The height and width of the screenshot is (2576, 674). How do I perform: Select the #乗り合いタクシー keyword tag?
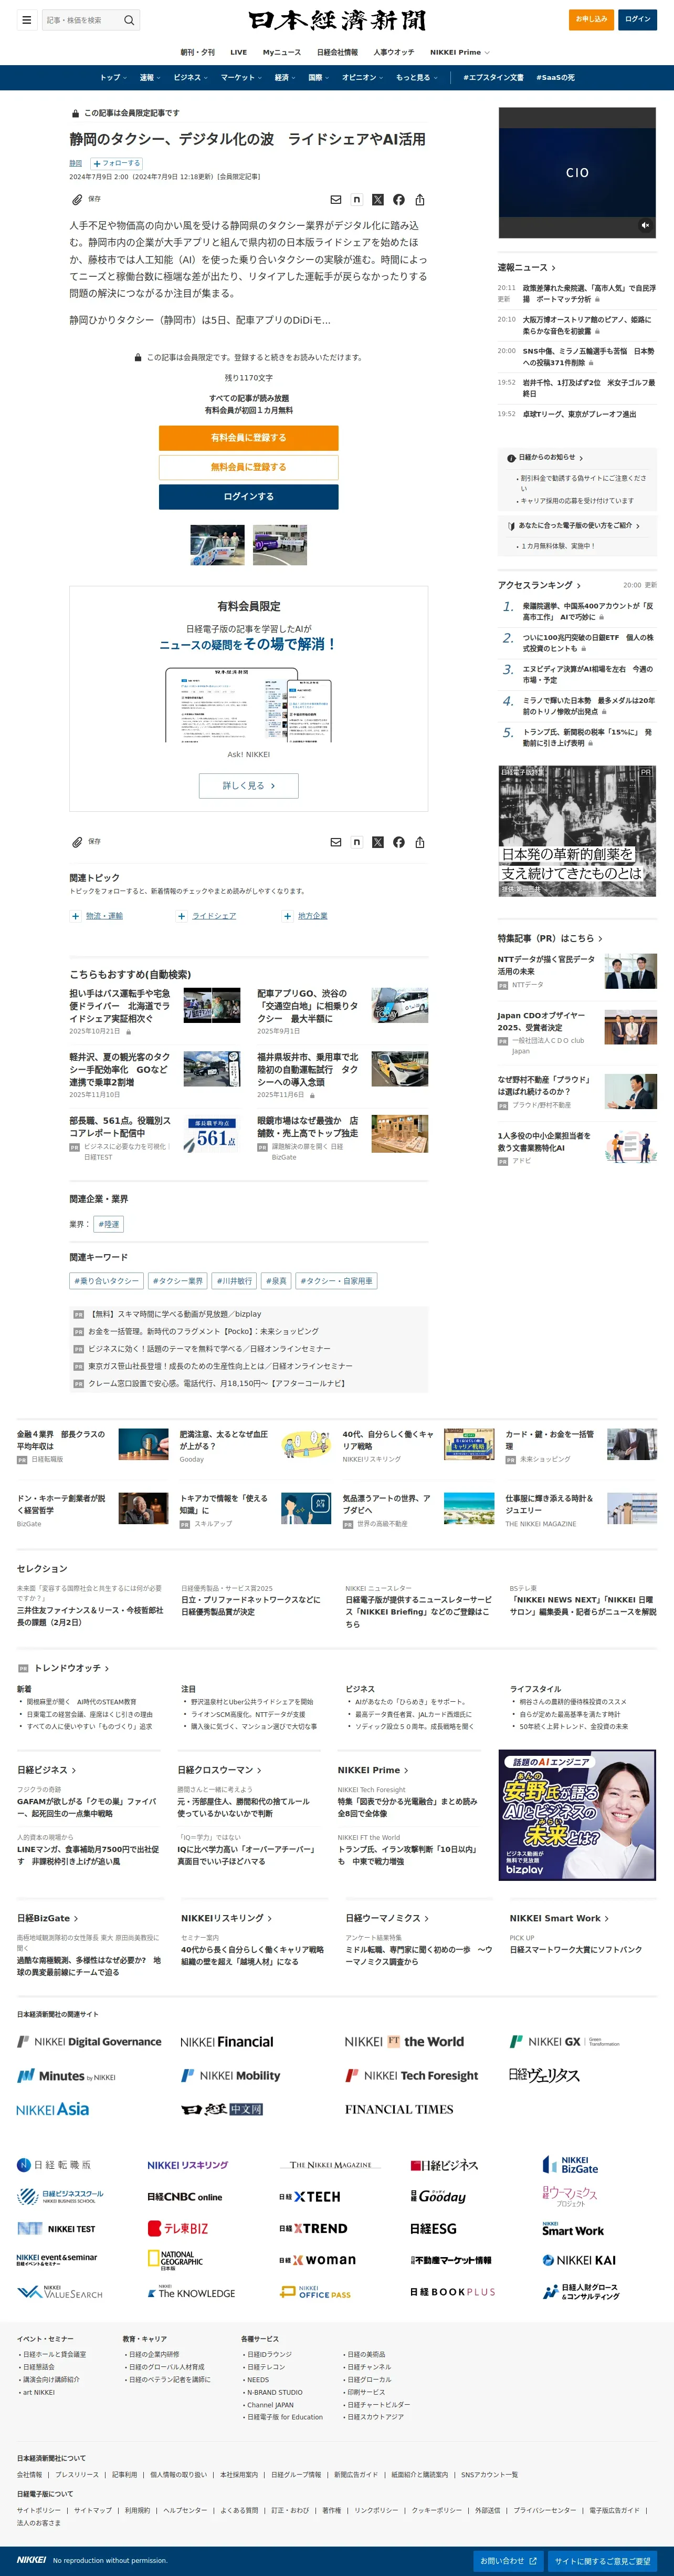(x=107, y=1281)
